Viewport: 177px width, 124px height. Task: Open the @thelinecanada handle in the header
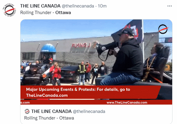pos(78,6)
